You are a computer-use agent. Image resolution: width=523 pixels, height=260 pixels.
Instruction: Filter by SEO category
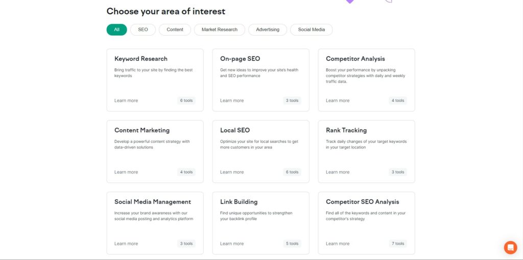coord(143,30)
